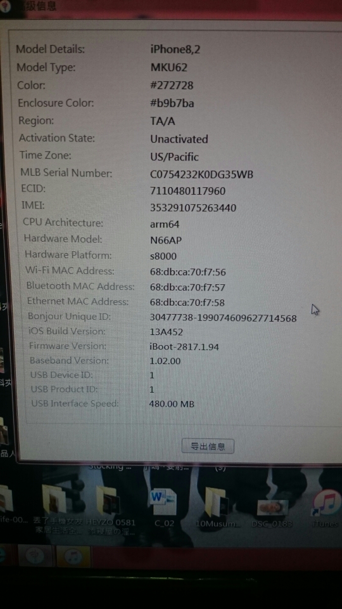Screen dimensions: 342x609
Task: Click the Model Details label
Action: 51,49
